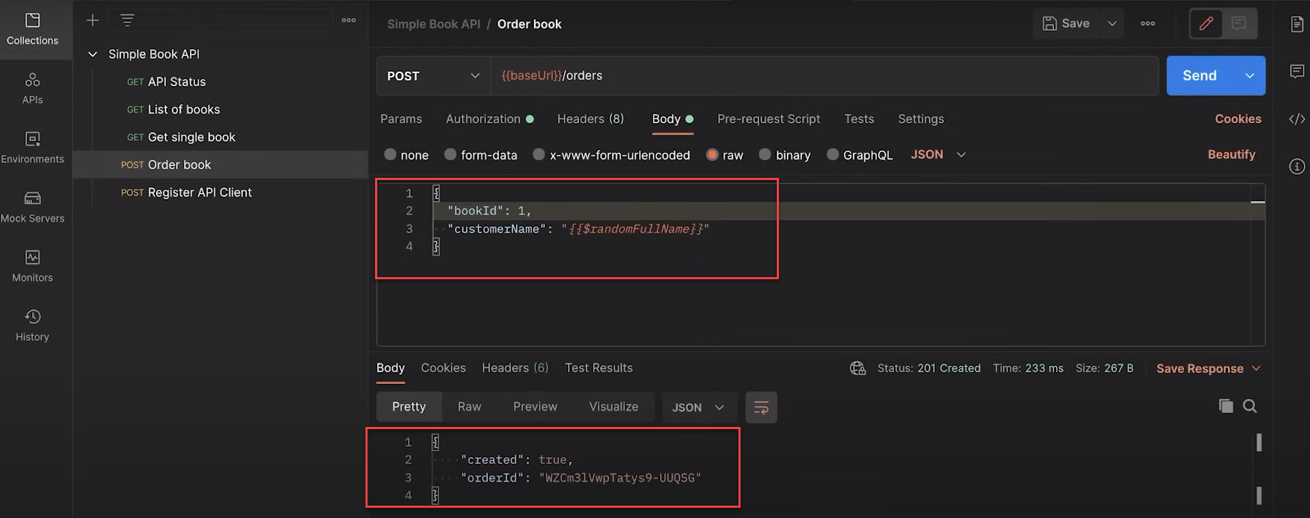Open the request info icon
This screenshot has width=1310, height=518.
pyautogui.click(x=1296, y=166)
